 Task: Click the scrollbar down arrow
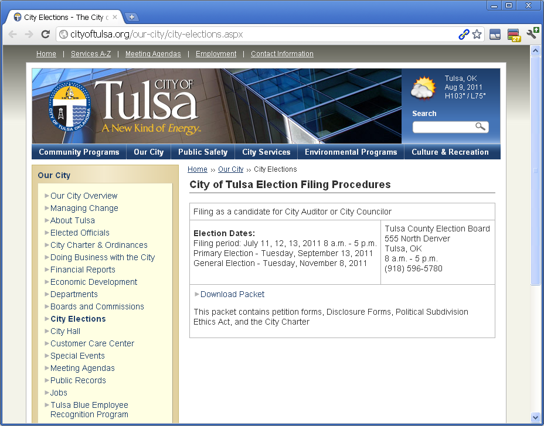click(535, 417)
